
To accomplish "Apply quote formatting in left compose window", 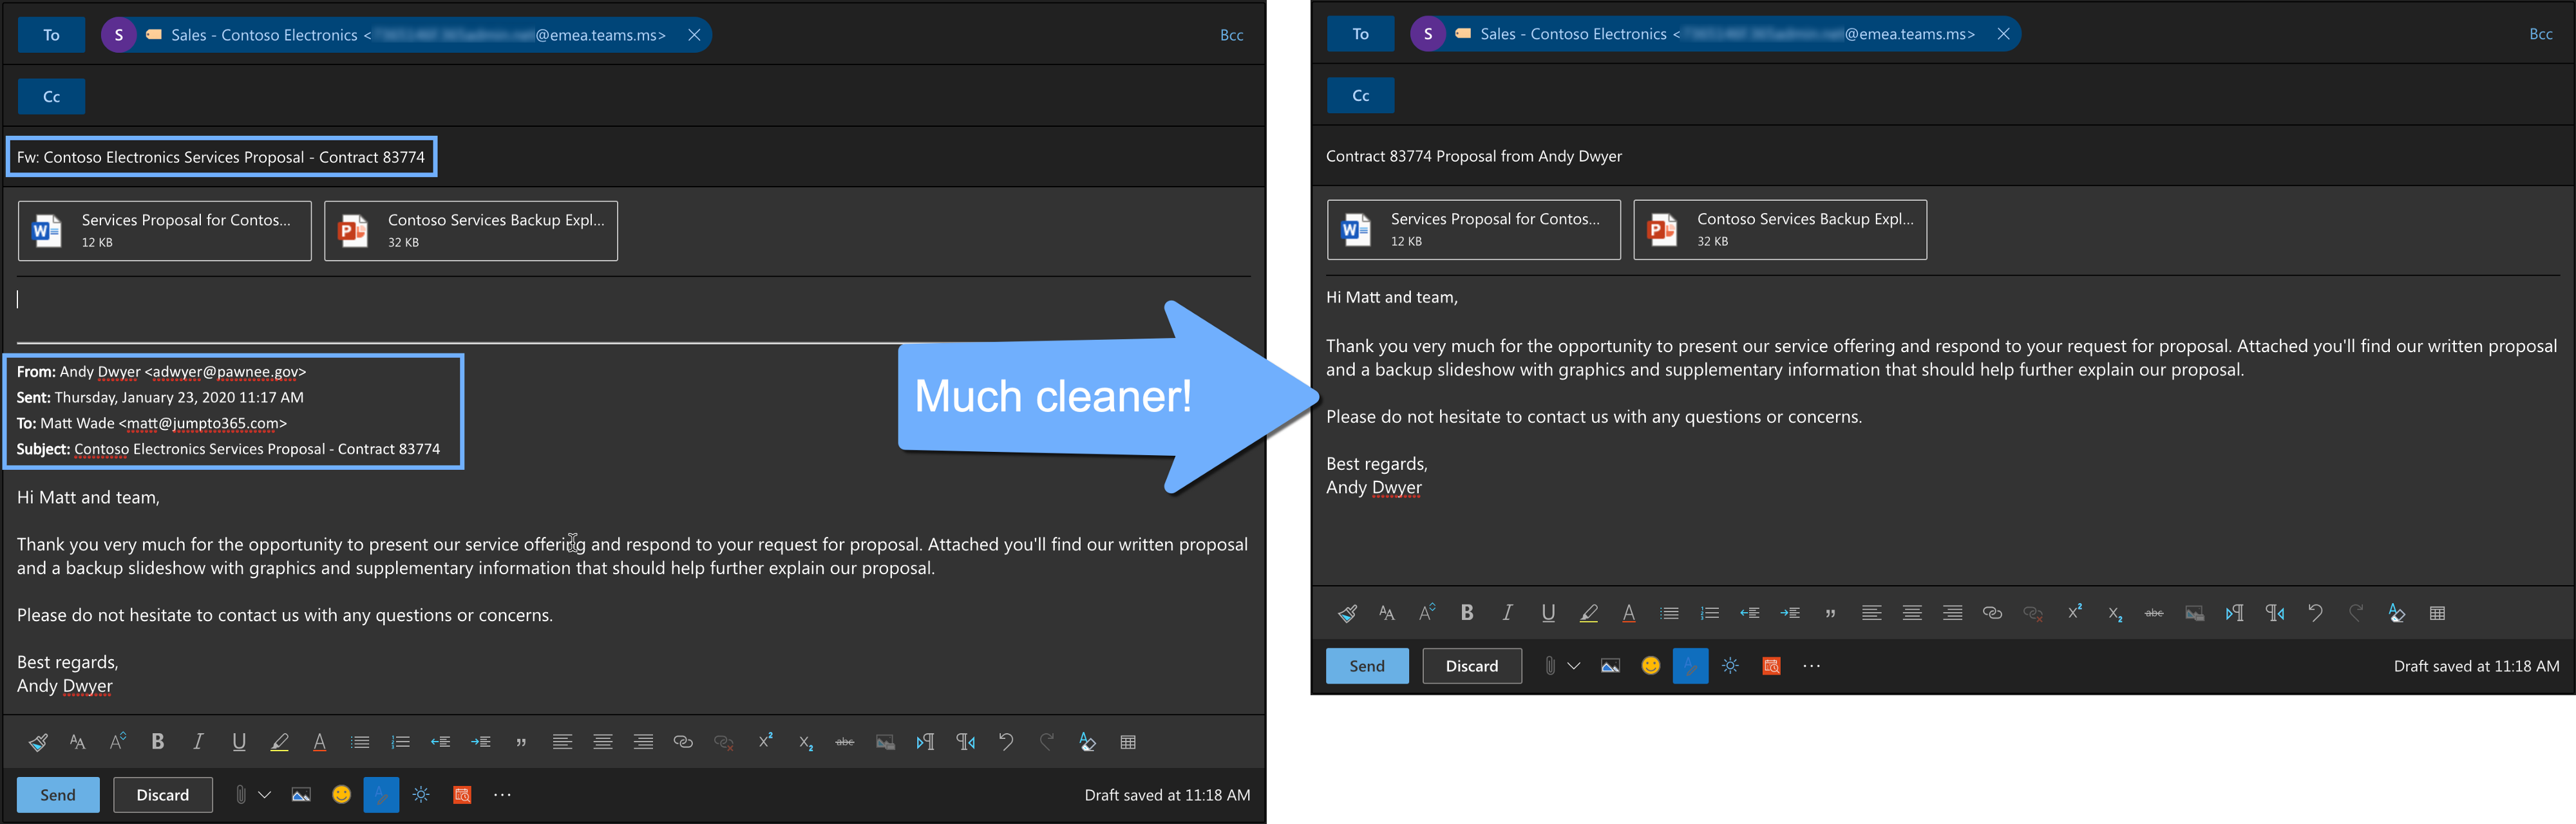I will click(521, 742).
